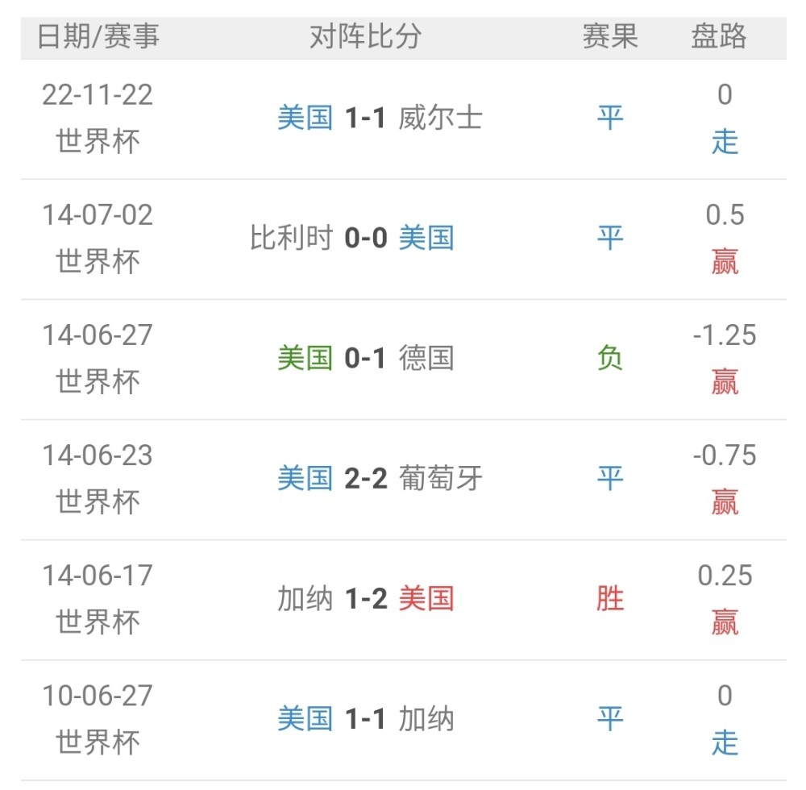The width and height of the screenshot is (806, 790).
Task: Click the 日期/赛事 column header
Action: tap(98, 36)
